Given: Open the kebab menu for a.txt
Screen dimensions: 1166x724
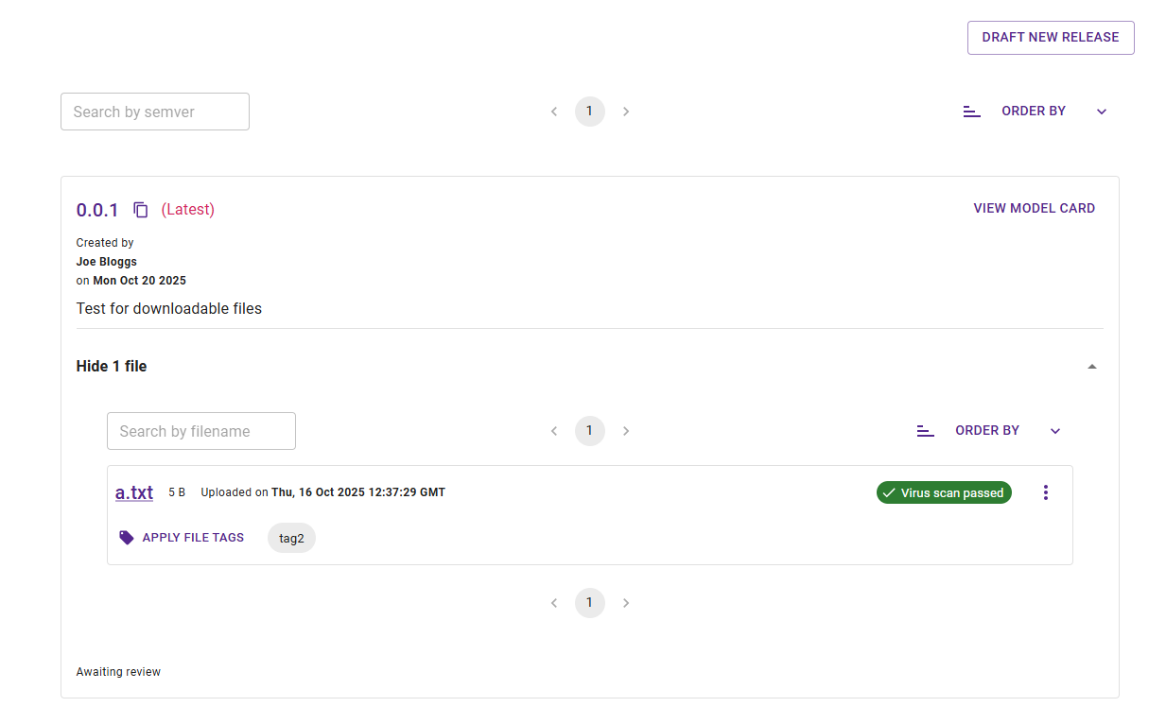Looking at the screenshot, I should tap(1046, 492).
